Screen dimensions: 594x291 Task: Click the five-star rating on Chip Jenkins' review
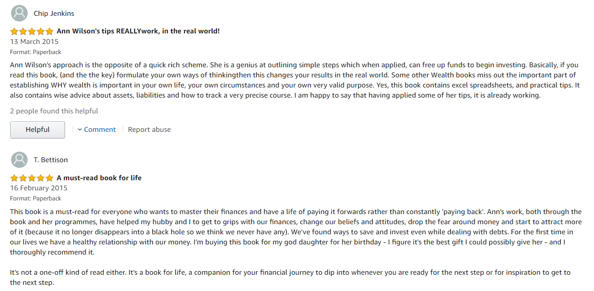coord(32,31)
